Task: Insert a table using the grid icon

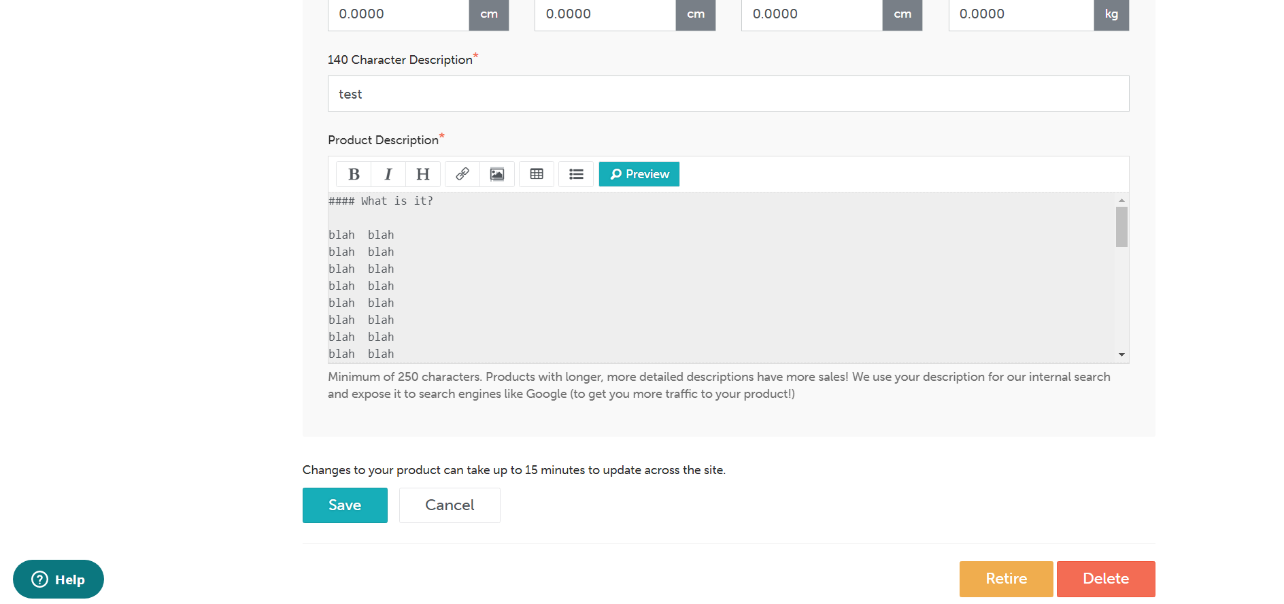Action: pyautogui.click(x=537, y=174)
